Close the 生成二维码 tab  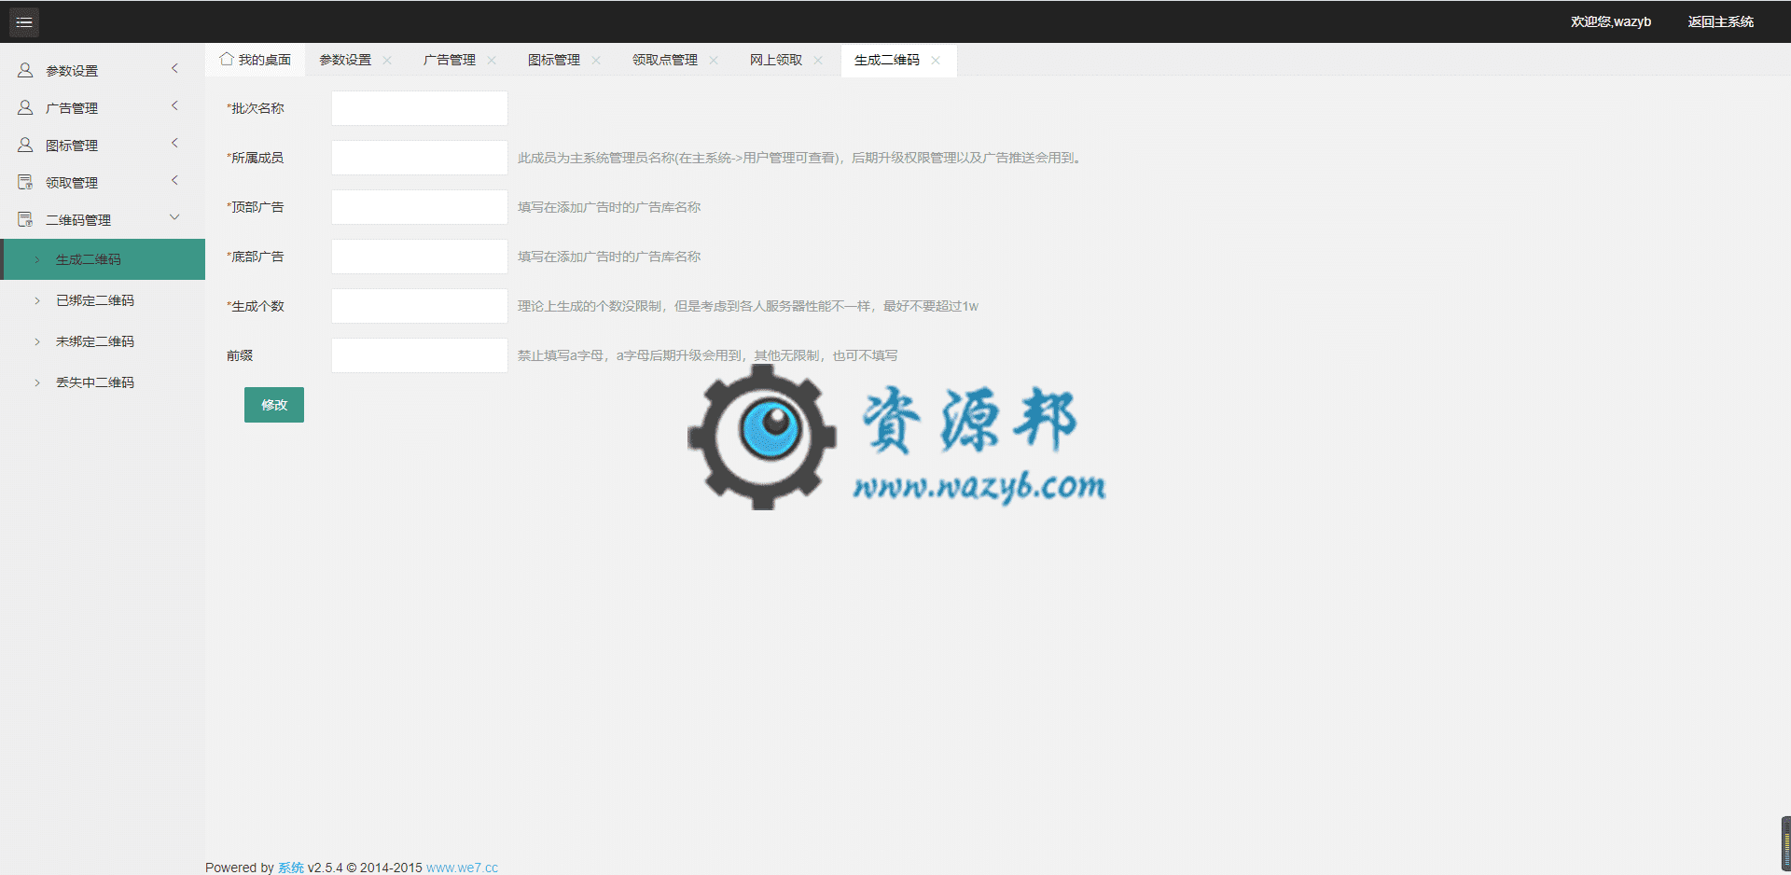[x=936, y=60]
